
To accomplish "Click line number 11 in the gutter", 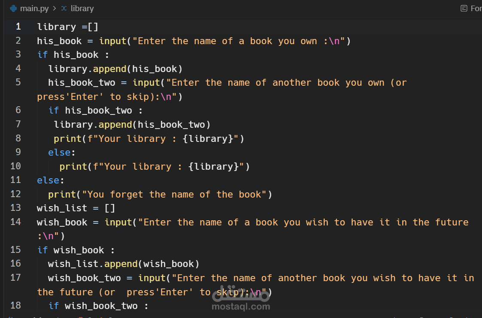I will [x=16, y=180].
